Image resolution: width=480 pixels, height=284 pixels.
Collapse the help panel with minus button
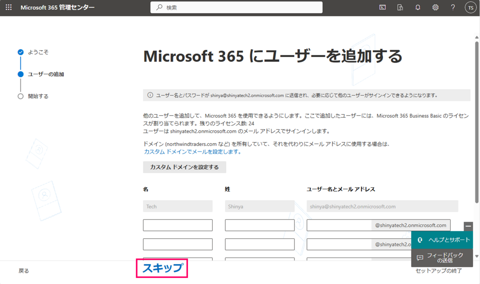coord(468,226)
